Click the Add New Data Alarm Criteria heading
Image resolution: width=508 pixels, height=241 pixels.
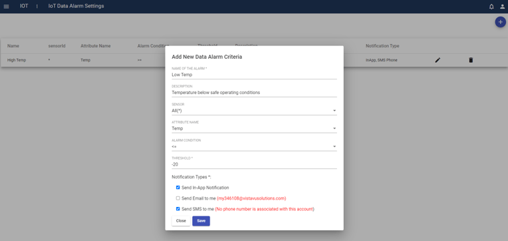click(x=207, y=57)
